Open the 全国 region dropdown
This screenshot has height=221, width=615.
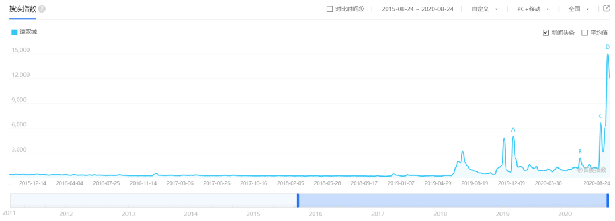(x=579, y=9)
